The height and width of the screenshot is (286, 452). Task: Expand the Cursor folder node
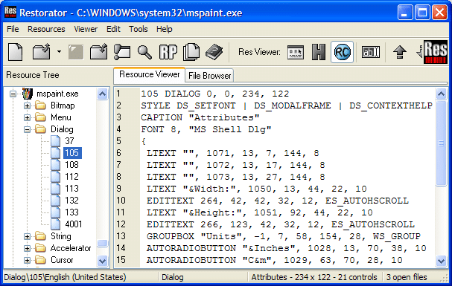pos(27,260)
